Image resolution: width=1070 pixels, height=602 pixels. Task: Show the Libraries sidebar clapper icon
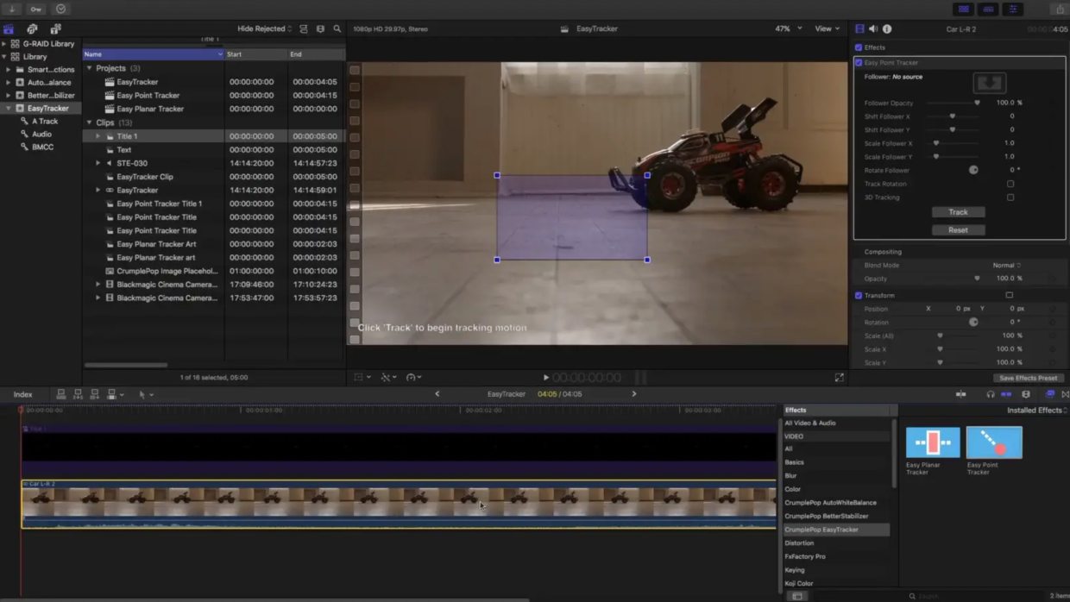tap(9, 29)
